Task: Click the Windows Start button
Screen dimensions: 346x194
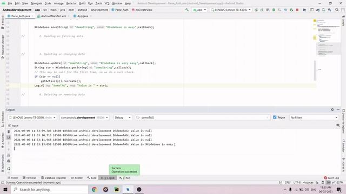Action: 5,189
